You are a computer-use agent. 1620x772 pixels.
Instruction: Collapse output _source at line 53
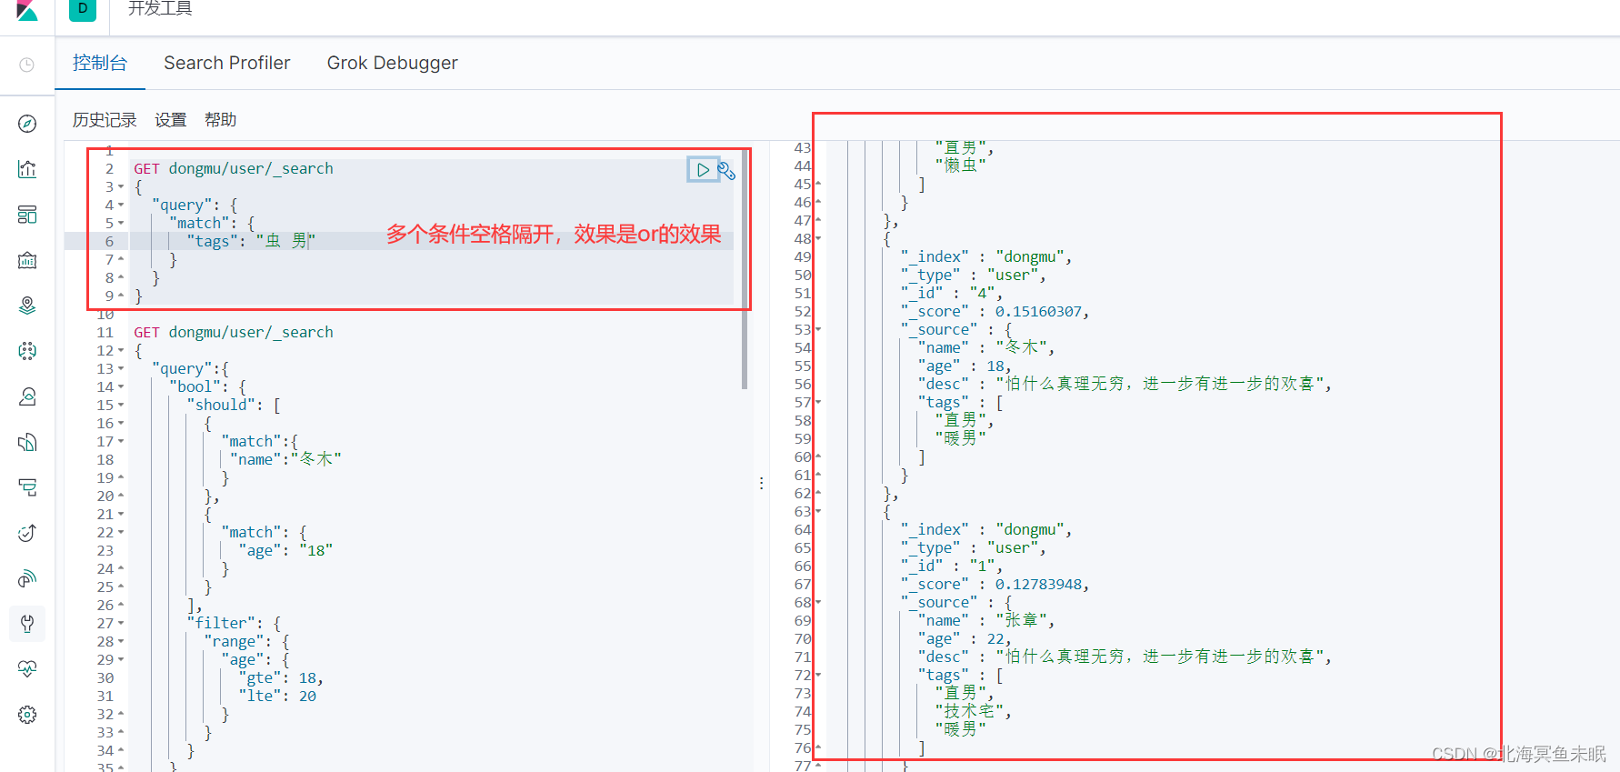818,329
